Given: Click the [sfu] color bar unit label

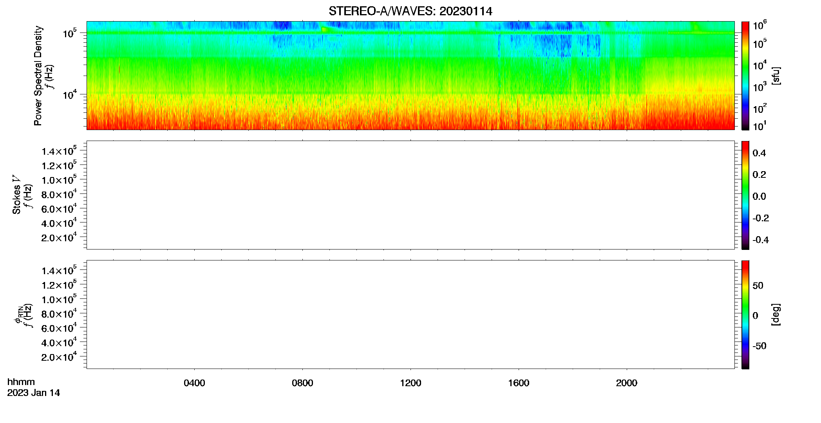Looking at the screenshot, I should tap(776, 76).
